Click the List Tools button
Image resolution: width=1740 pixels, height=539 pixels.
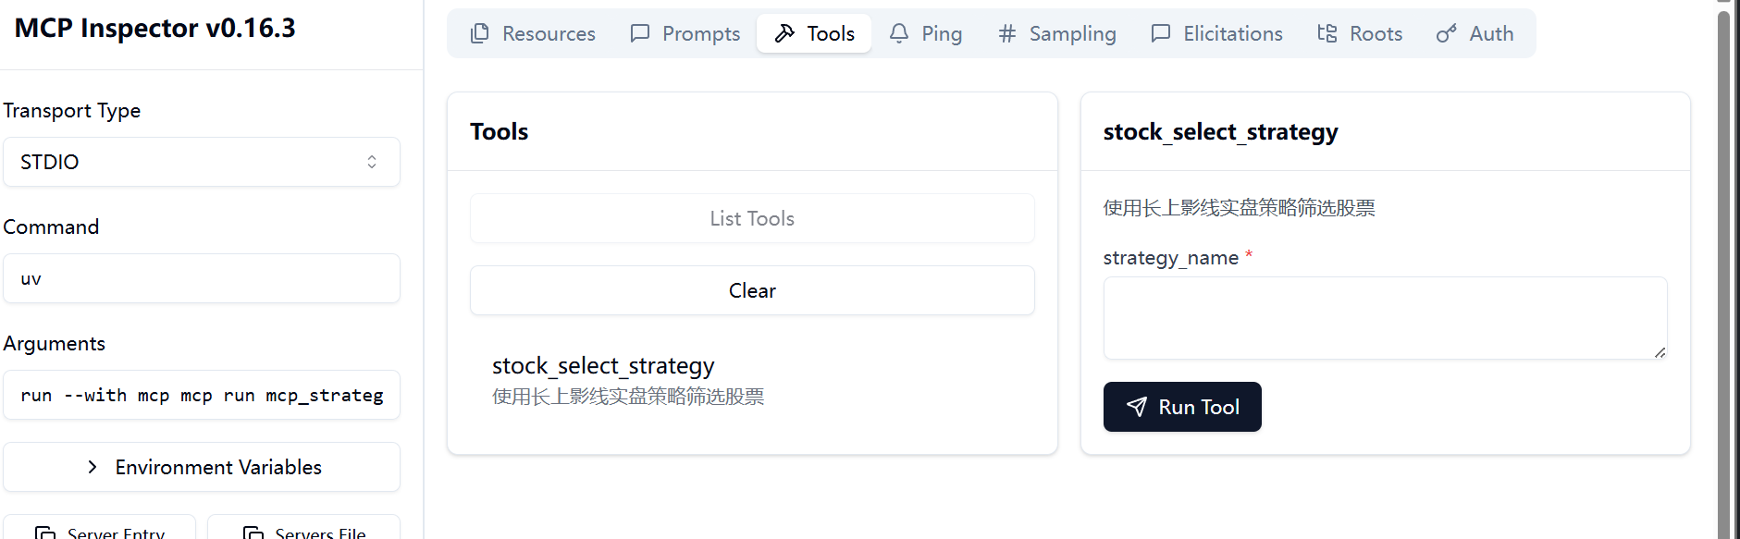click(x=752, y=218)
